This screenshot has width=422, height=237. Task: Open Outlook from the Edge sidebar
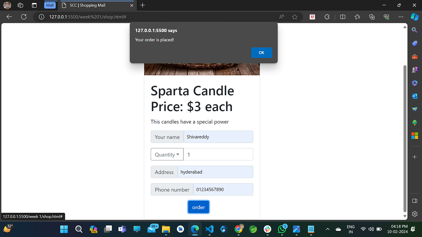point(415,96)
